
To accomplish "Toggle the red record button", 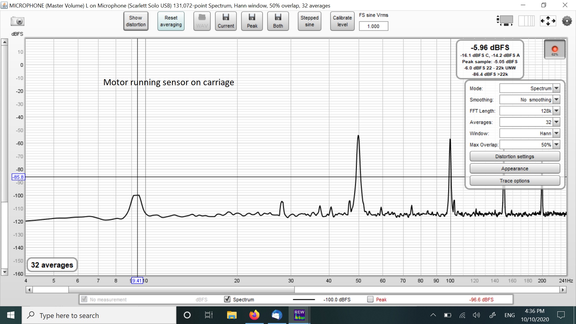I will pos(555,49).
